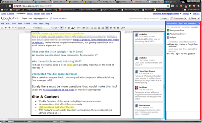This screenshot has height=123, width=202.
Task: Open line spacing options
Action: tap(123, 28)
